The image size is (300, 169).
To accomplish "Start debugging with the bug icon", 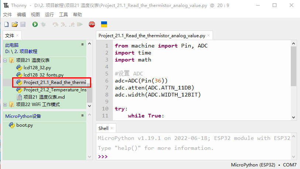I will tap(43, 24).
